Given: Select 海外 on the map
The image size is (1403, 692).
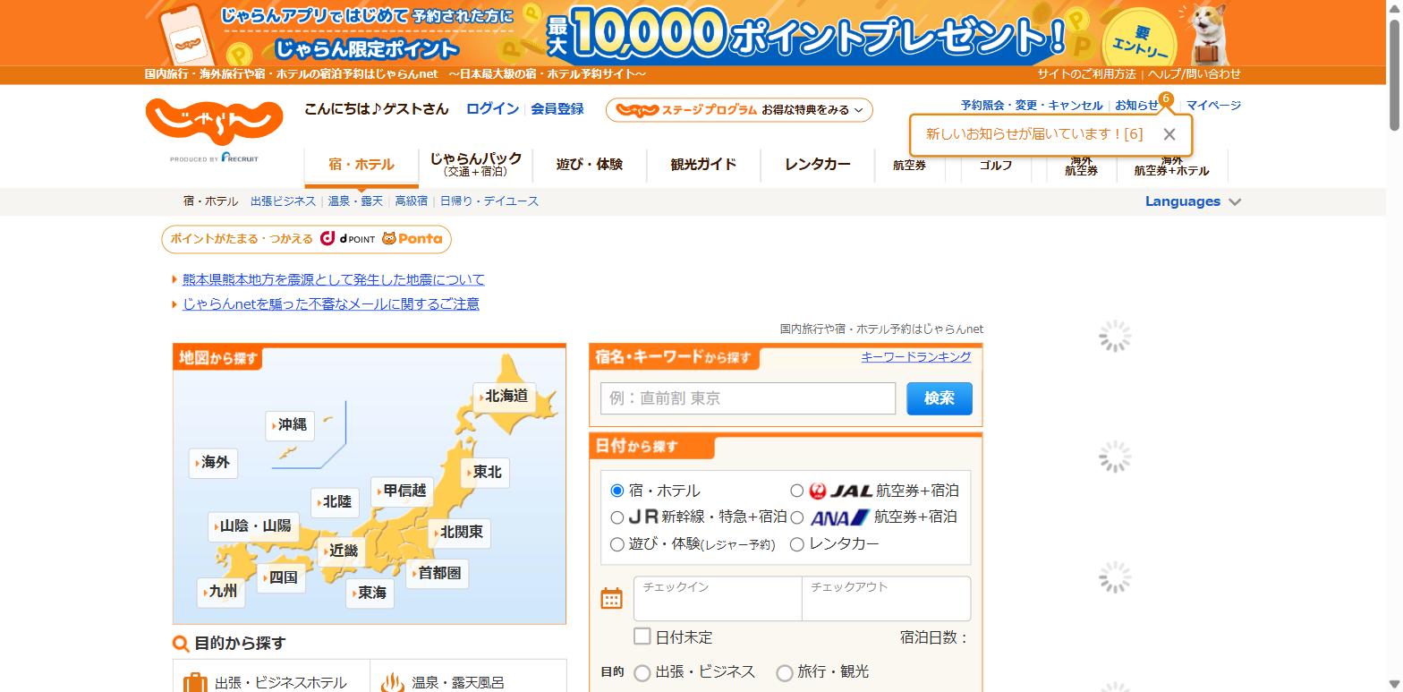Looking at the screenshot, I should (x=214, y=463).
